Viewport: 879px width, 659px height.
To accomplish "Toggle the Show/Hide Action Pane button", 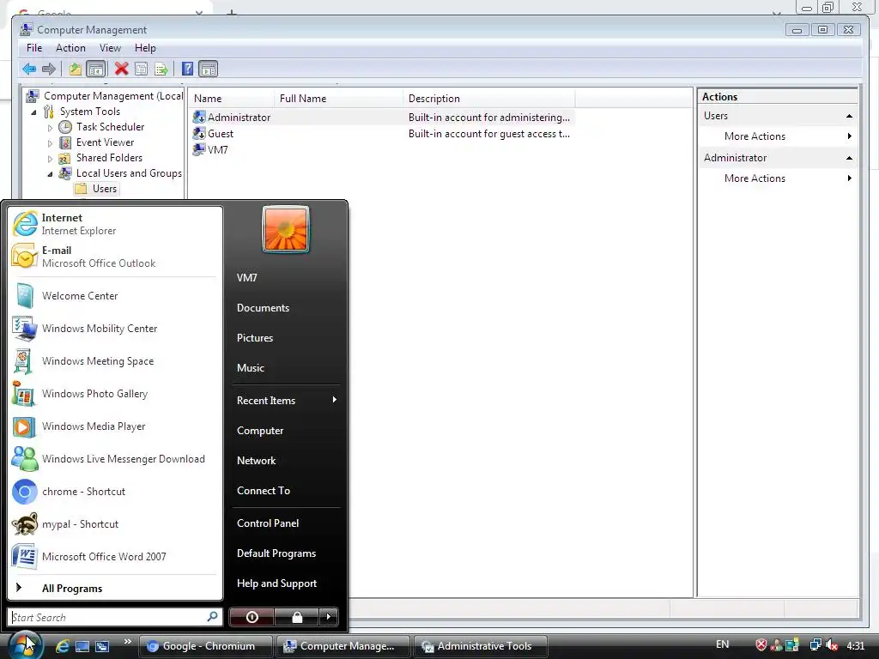I will [209, 69].
